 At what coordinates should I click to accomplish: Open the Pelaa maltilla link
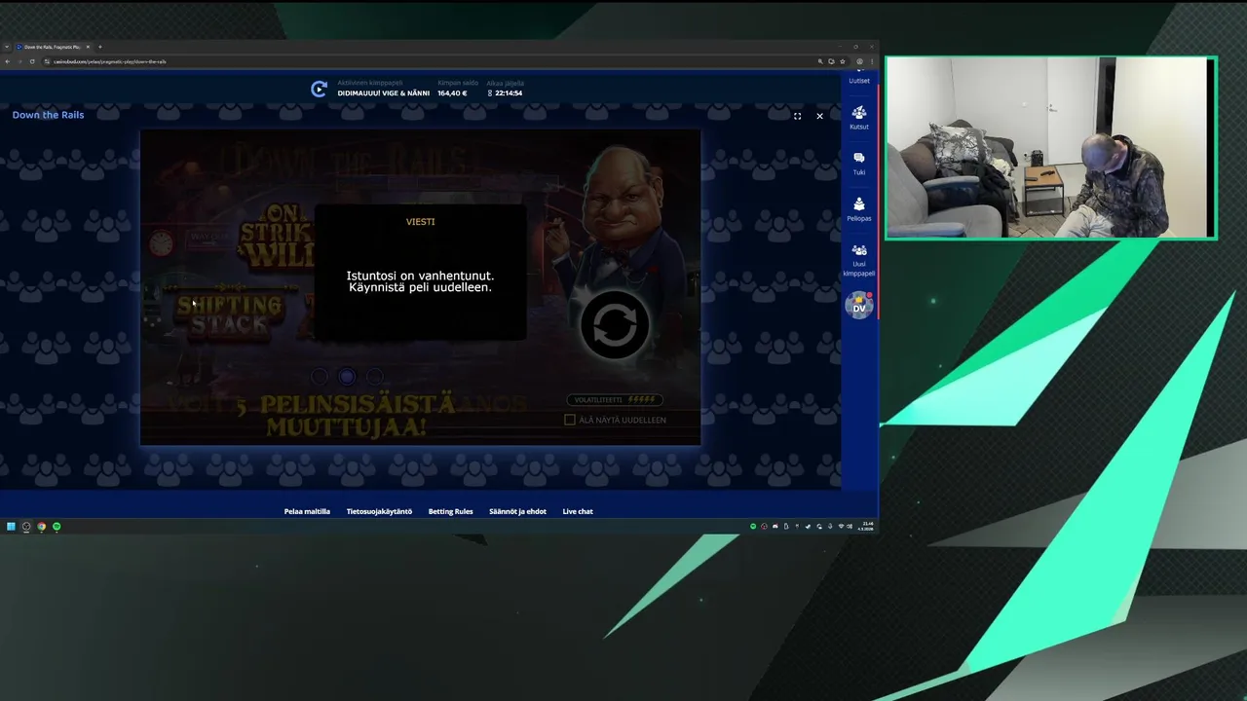click(x=307, y=511)
